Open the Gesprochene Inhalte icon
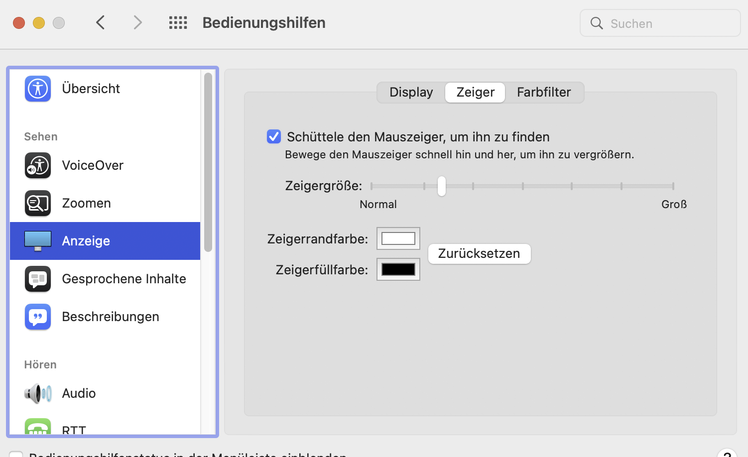Image resolution: width=748 pixels, height=457 pixels. coord(38,279)
